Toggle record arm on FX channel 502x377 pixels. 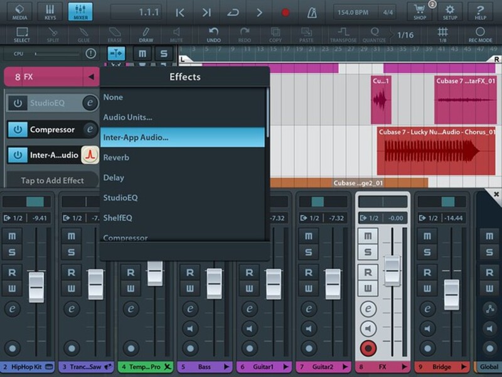tap(368, 349)
